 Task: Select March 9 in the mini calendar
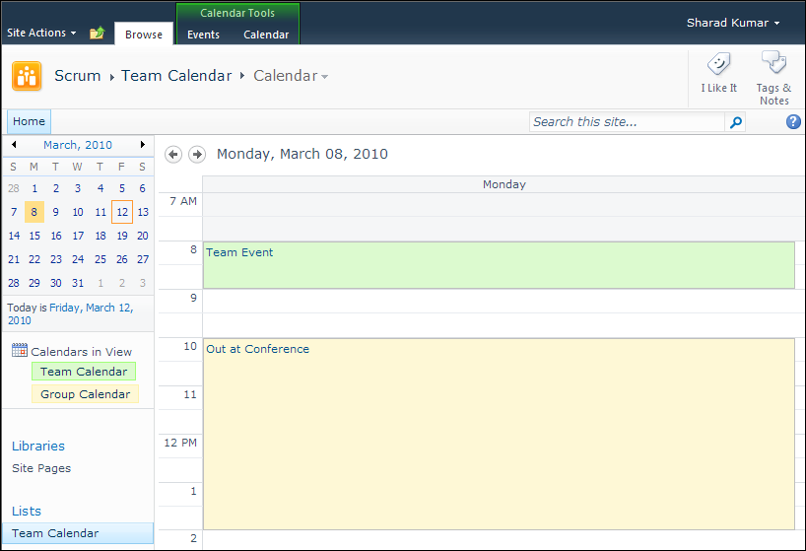[x=55, y=212]
